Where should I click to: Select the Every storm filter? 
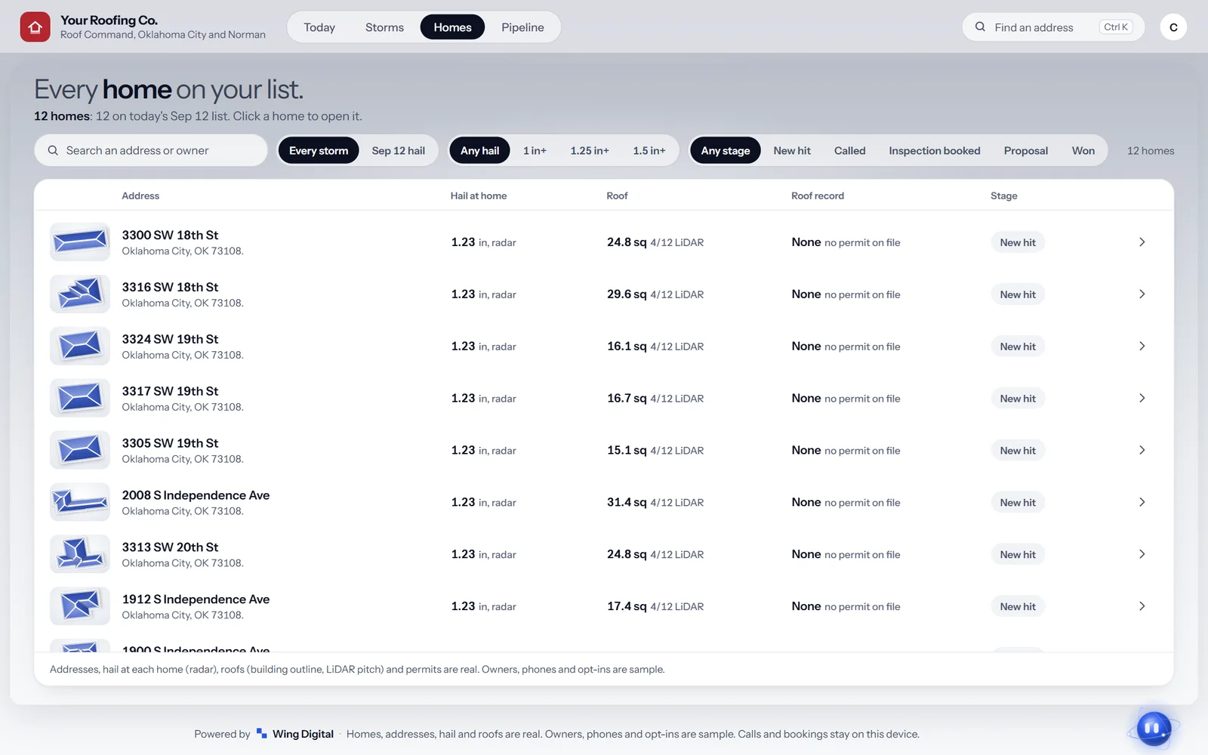coord(319,150)
